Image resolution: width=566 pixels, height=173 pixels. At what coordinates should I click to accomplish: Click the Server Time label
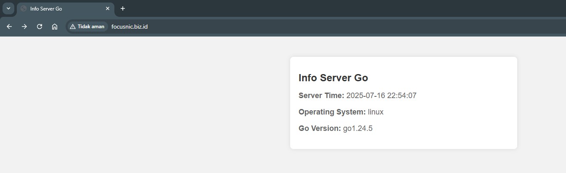[x=321, y=96]
